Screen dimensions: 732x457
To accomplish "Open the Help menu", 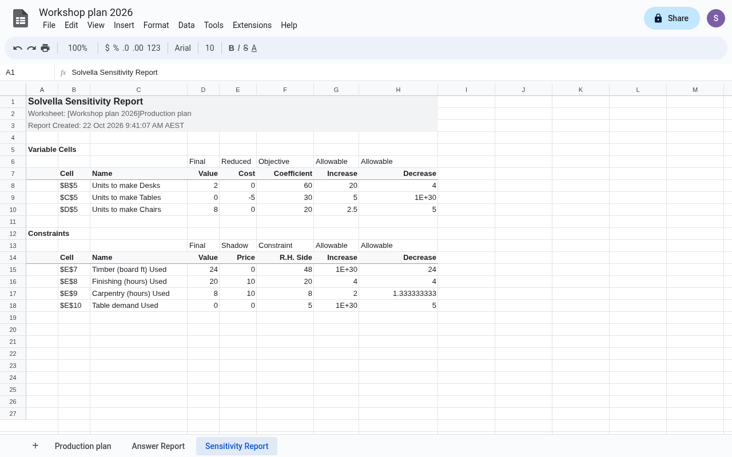I will tap(289, 25).
